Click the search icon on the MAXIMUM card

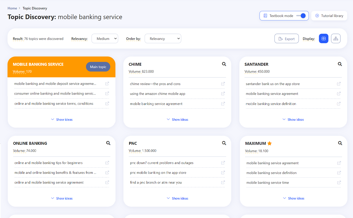pyautogui.click(x=340, y=143)
